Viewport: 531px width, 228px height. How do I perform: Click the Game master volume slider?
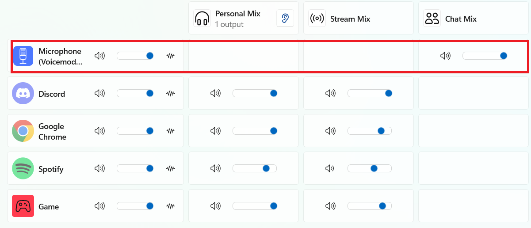click(x=135, y=206)
